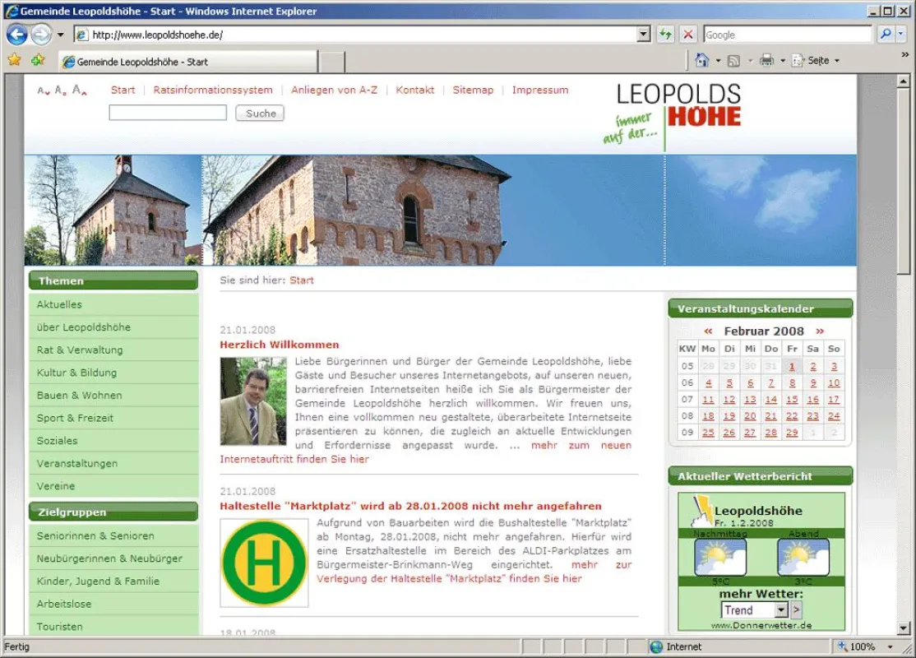The height and width of the screenshot is (658, 916).
Task: Open the Impressum link
Action: tap(539, 90)
